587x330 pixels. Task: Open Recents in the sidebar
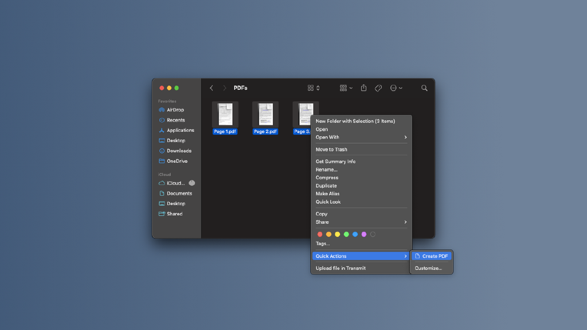pyautogui.click(x=175, y=120)
